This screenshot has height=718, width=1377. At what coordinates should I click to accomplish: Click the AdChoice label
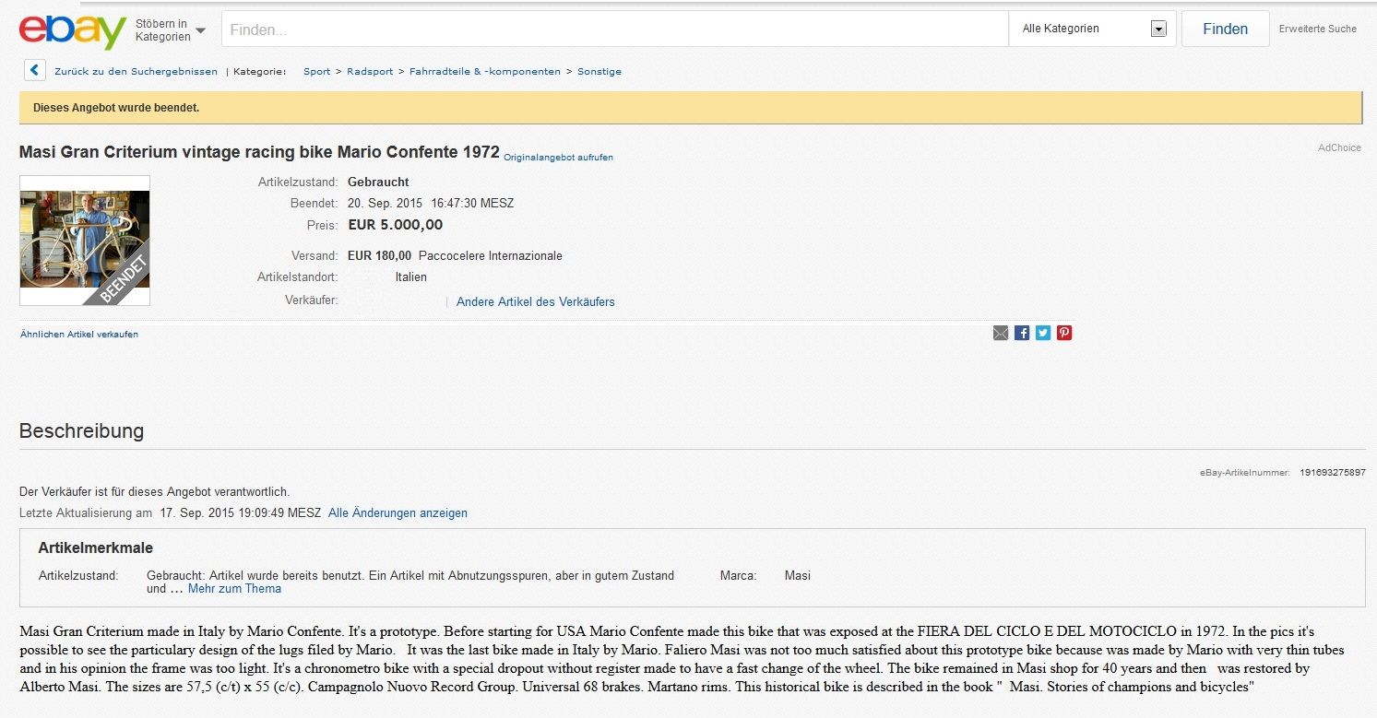point(1339,147)
